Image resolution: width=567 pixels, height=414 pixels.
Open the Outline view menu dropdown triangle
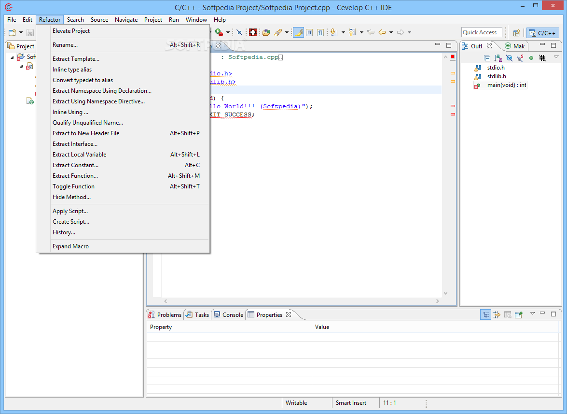[555, 57]
